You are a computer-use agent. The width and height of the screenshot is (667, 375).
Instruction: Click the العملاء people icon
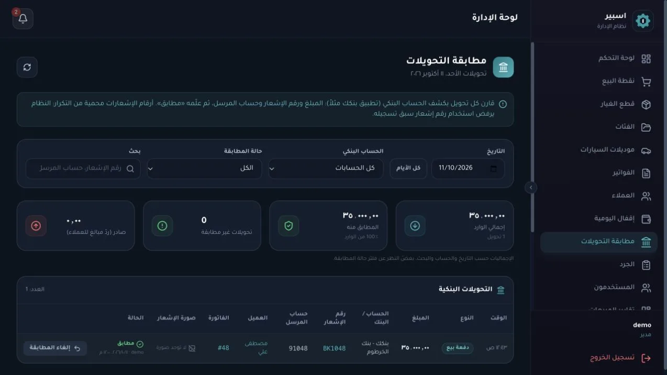646,196
